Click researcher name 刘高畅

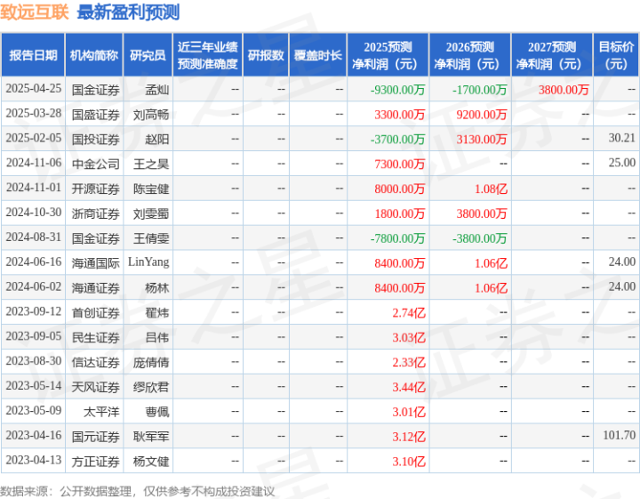point(151,115)
